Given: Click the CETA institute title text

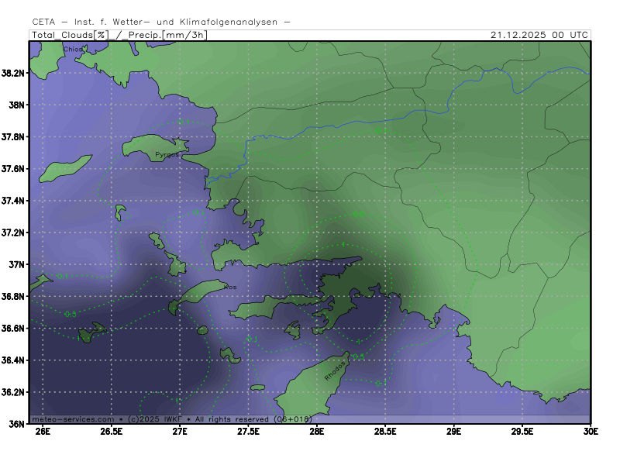Looking at the screenshot, I should coord(161,22).
